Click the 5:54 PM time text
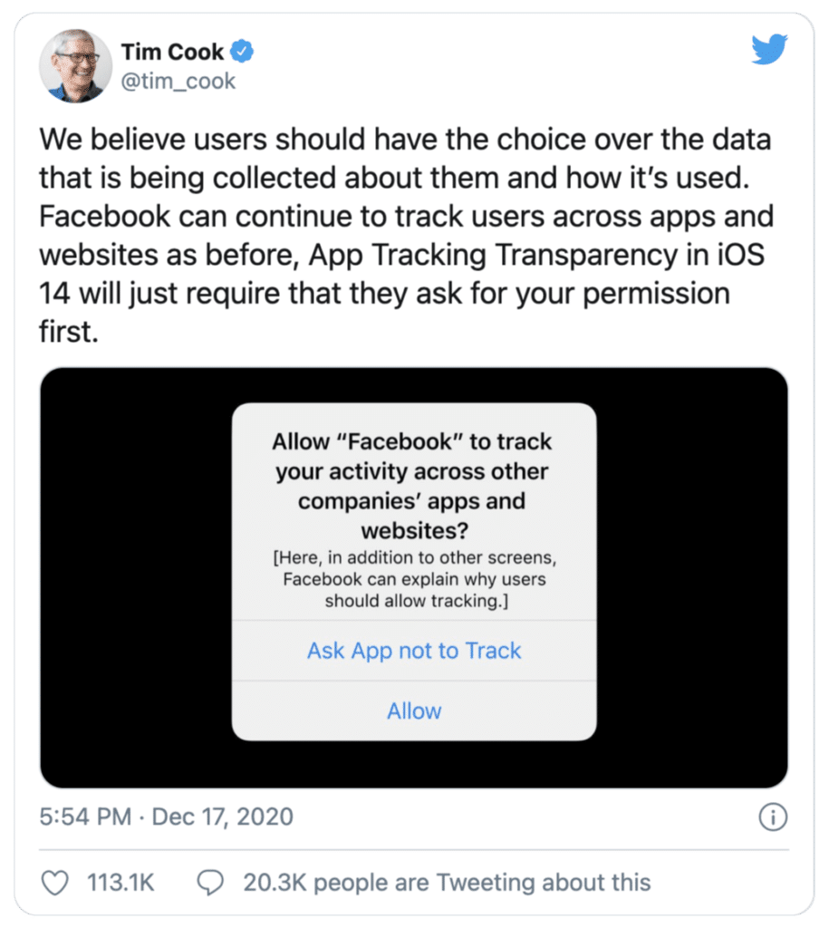 [85, 817]
